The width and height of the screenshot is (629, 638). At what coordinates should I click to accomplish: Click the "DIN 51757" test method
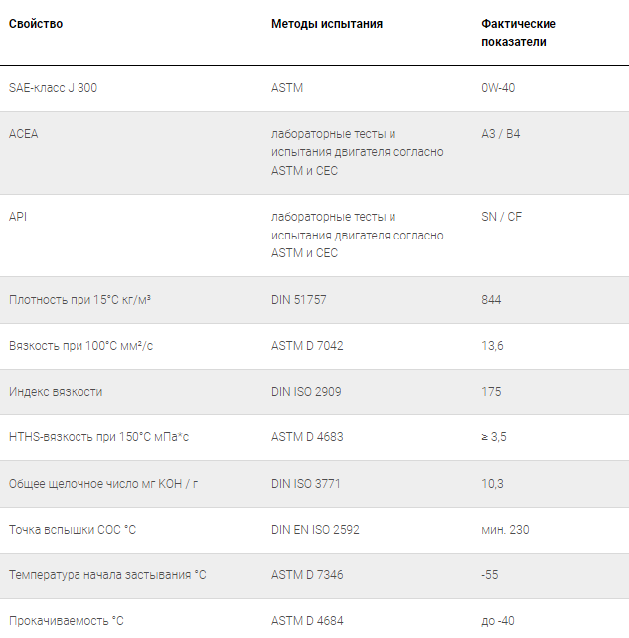click(303, 300)
